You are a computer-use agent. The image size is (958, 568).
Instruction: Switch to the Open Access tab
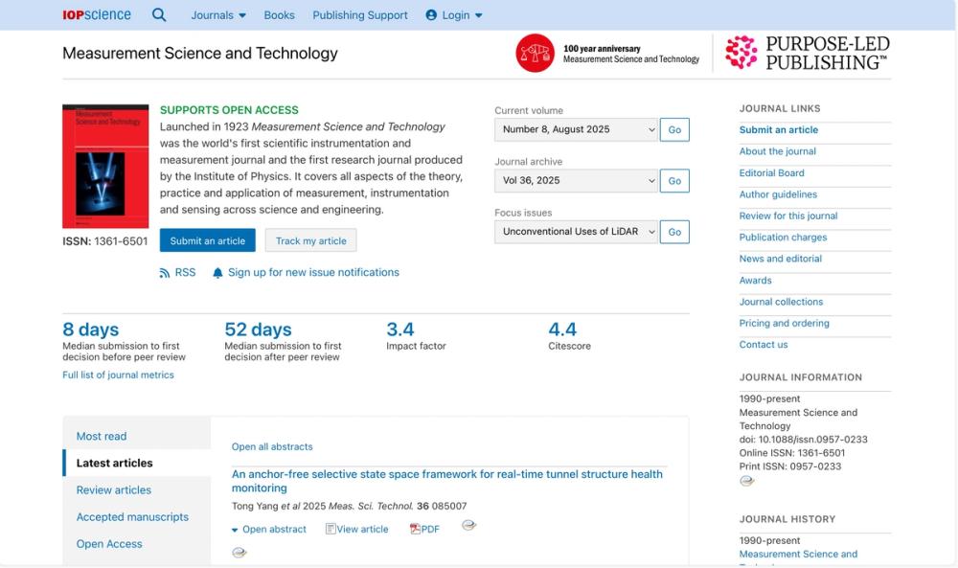(x=109, y=543)
